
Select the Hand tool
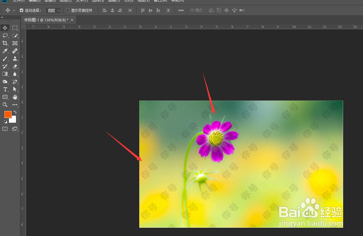pos(15,97)
